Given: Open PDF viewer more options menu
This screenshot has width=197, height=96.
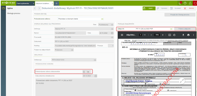Looking at the screenshot, I should click(x=193, y=35).
